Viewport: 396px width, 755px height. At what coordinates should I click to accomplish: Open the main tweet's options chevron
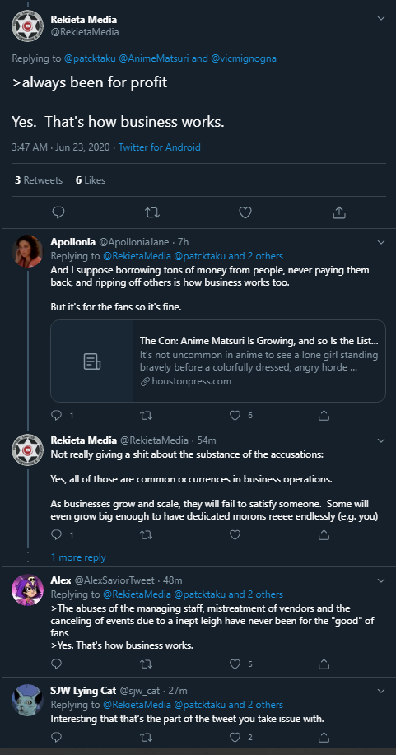(x=381, y=18)
